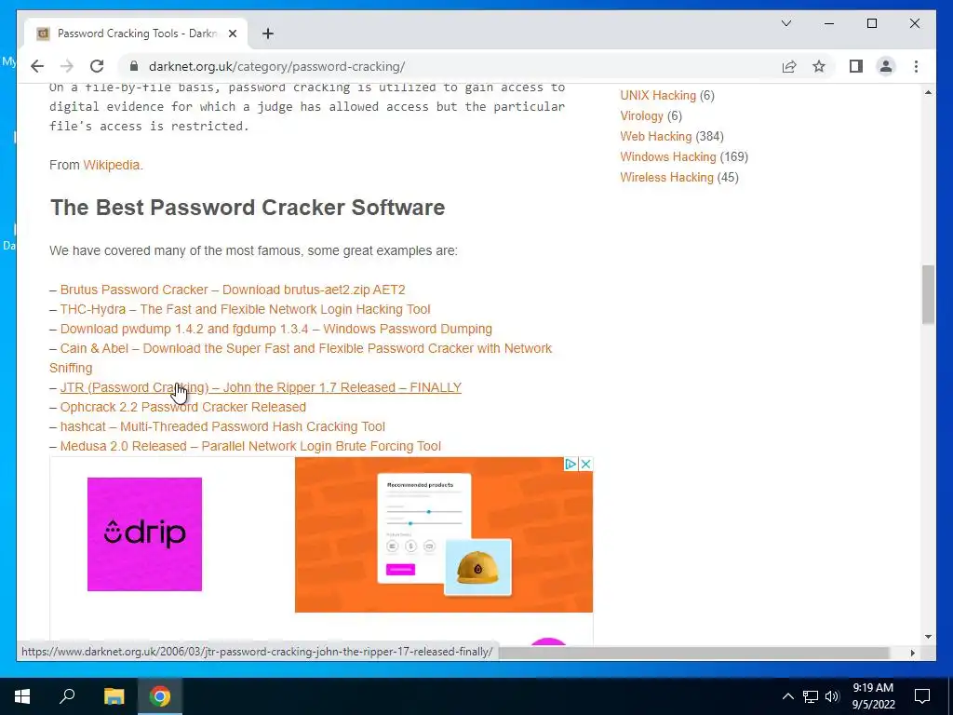Share this page using the share icon
The height and width of the screenshot is (715, 953).
click(x=789, y=66)
